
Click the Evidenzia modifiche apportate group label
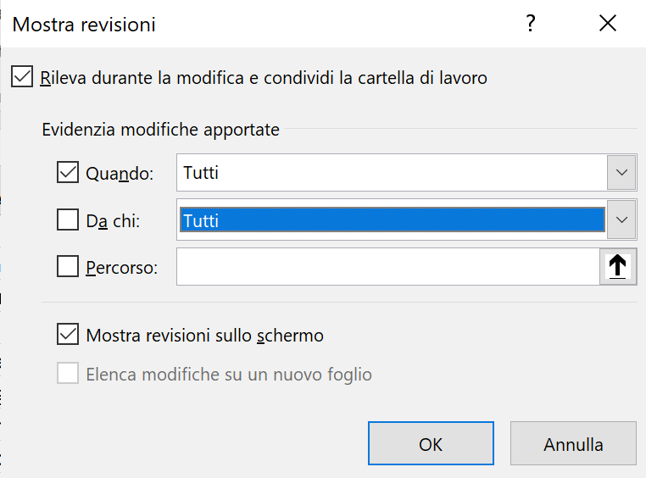(161, 130)
